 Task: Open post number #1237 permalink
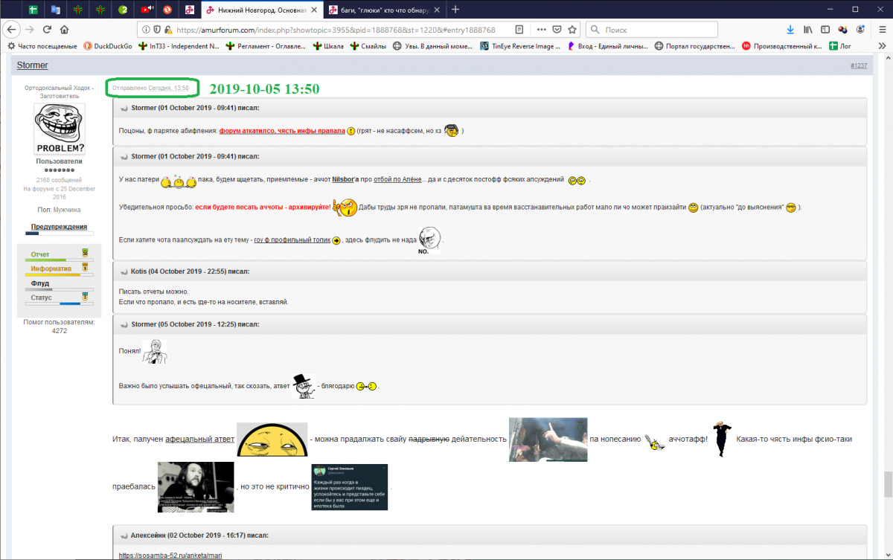858,66
